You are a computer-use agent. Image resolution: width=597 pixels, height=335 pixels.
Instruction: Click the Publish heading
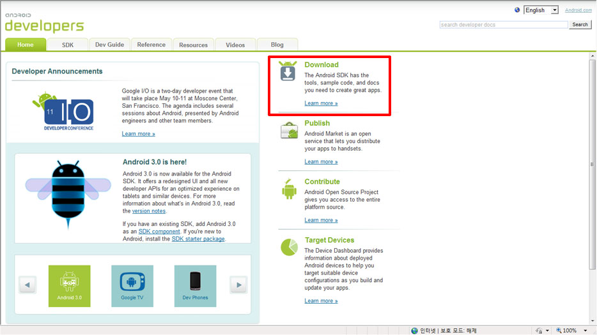click(317, 123)
